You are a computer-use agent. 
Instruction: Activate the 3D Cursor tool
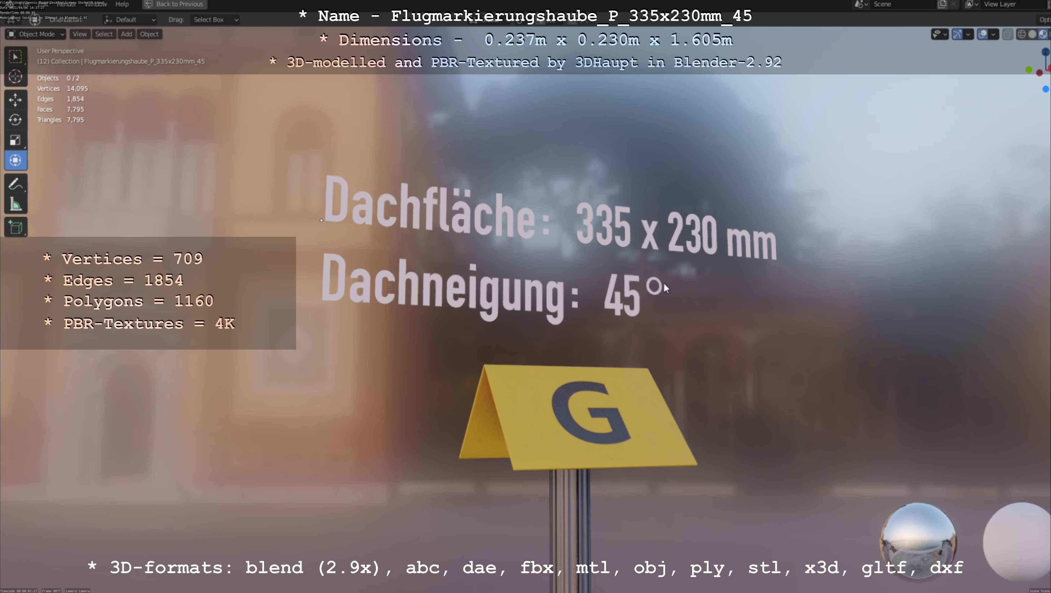(x=15, y=77)
